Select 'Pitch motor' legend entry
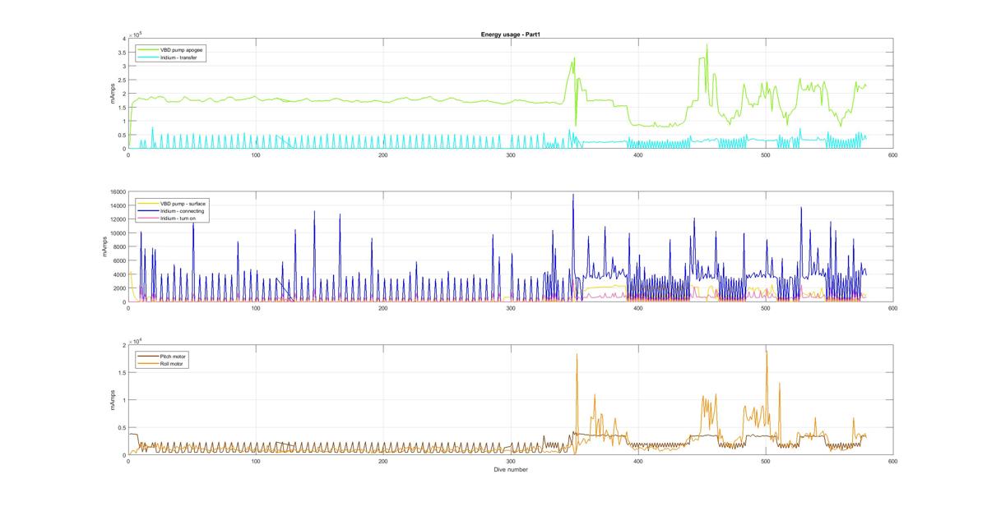 pyautogui.click(x=174, y=357)
